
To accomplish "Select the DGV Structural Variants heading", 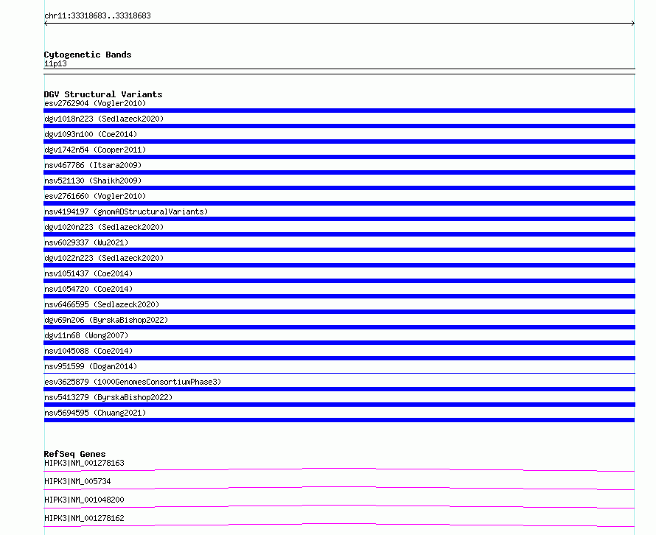I will pos(103,94).
